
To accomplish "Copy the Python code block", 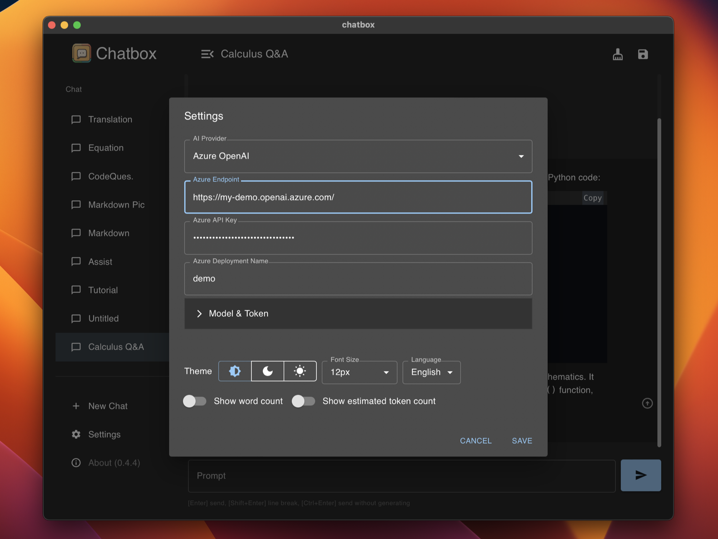I will (x=592, y=198).
